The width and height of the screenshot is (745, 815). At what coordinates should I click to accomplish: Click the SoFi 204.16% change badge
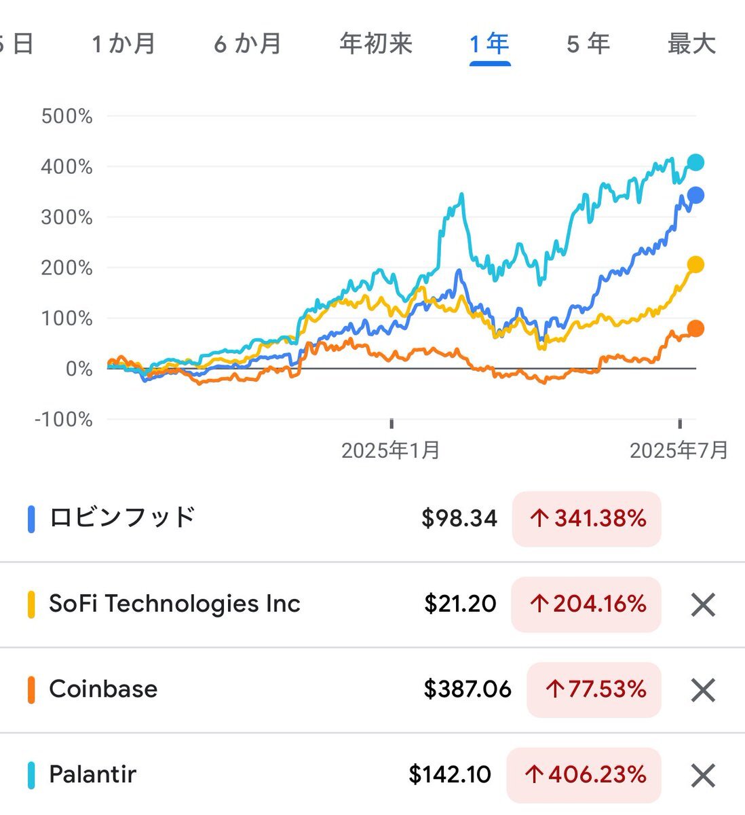coord(586,604)
